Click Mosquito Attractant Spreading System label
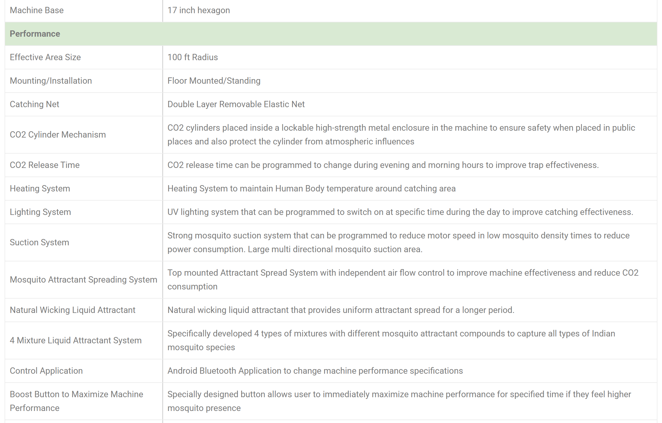Viewport: 662px width, 423px height. pyautogui.click(x=83, y=280)
